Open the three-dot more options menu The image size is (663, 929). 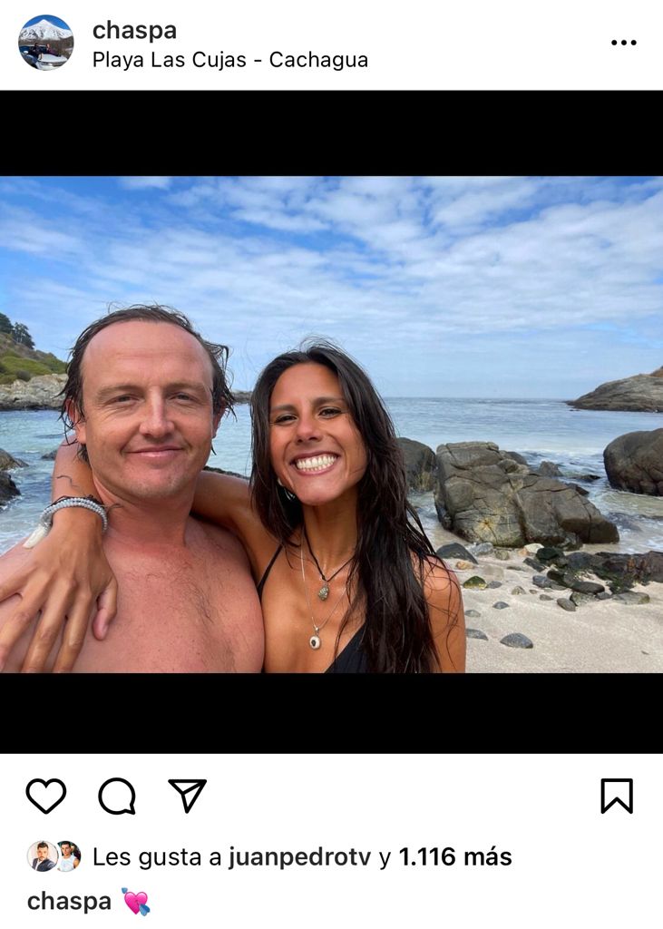tap(624, 43)
